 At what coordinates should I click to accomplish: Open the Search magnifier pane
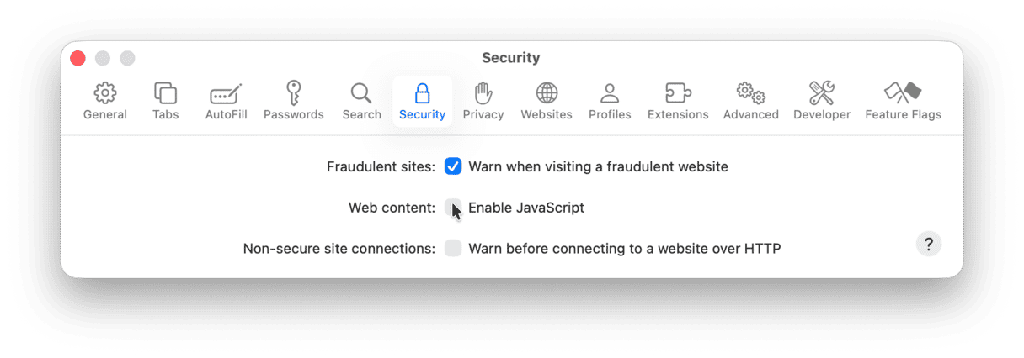point(361,92)
